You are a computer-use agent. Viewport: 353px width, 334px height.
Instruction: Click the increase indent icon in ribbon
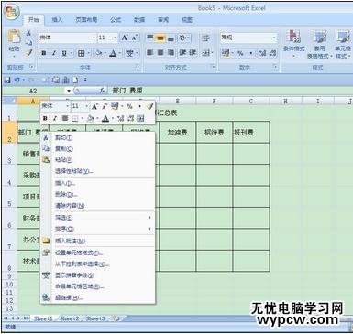193,53
